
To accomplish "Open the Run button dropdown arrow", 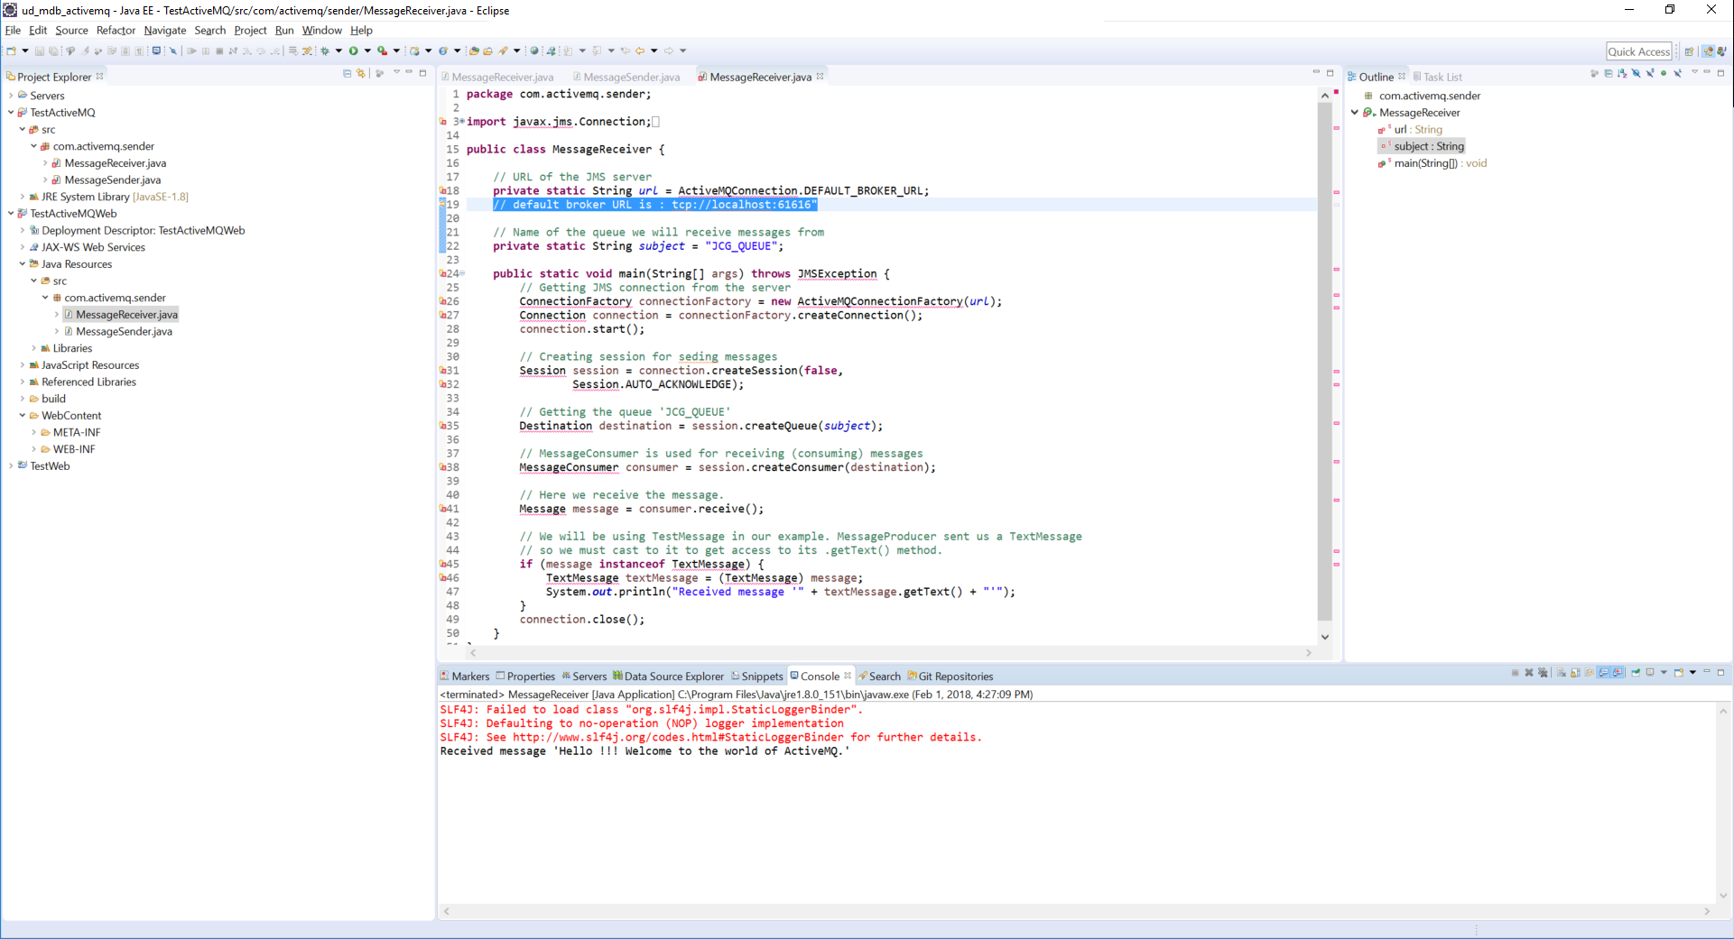I will coord(366,51).
